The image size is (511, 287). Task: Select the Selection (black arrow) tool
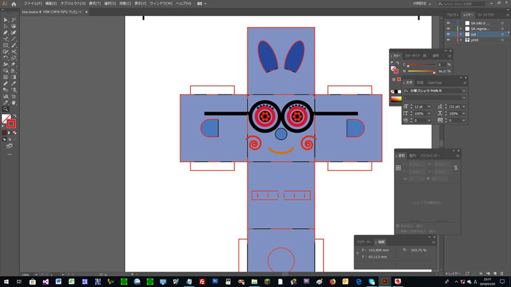click(x=6, y=20)
